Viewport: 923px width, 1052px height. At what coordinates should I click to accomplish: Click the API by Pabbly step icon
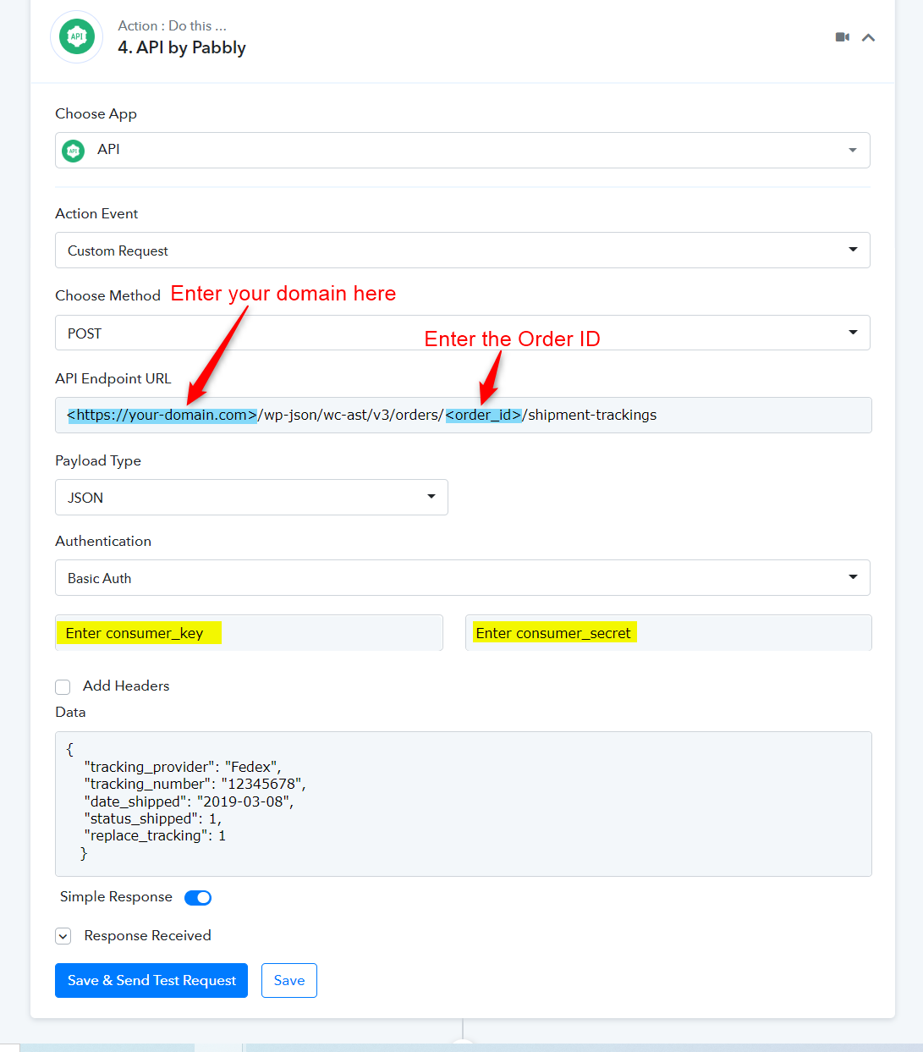tap(77, 37)
